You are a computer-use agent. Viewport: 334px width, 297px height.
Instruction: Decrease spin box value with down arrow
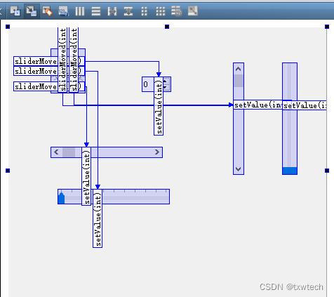(166, 88)
